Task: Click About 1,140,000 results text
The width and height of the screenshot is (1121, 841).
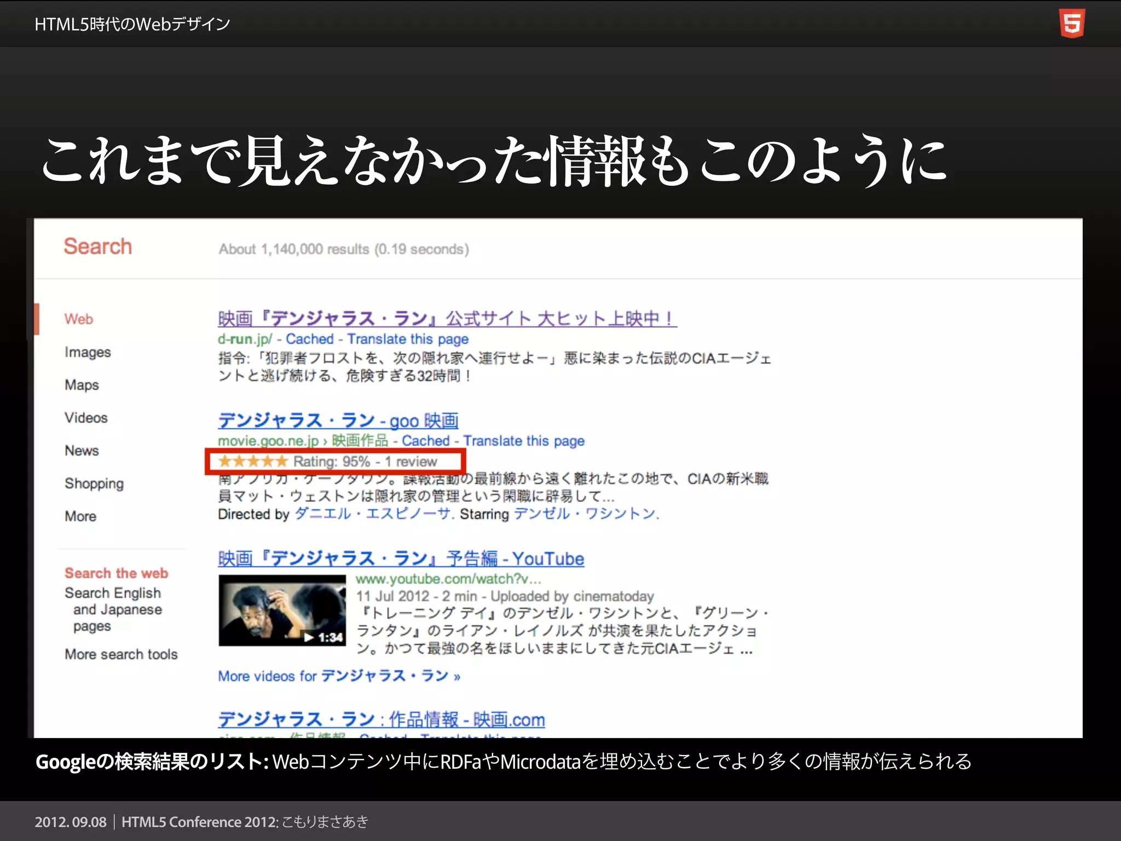Action: pos(344,250)
